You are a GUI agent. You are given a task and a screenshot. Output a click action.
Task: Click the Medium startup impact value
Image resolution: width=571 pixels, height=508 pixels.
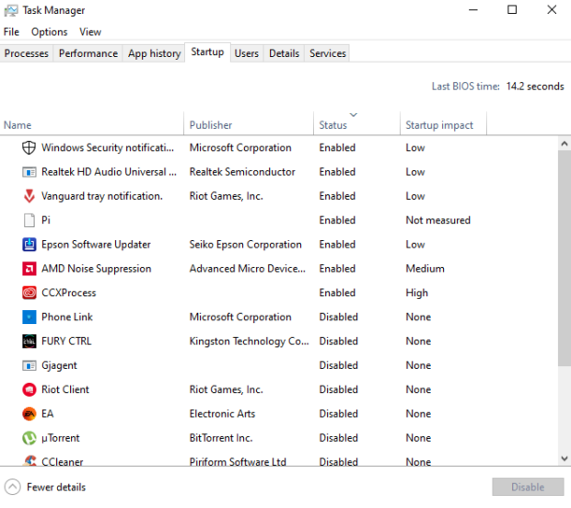point(425,269)
